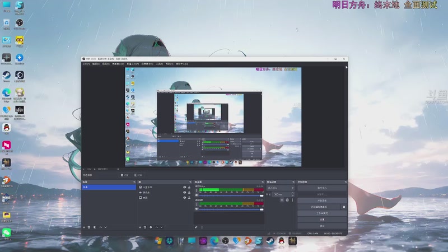The width and height of the screenshot is (448, 252).
Task: Adjust 麦克风/Aux volume slider
Action: [231, 195]
